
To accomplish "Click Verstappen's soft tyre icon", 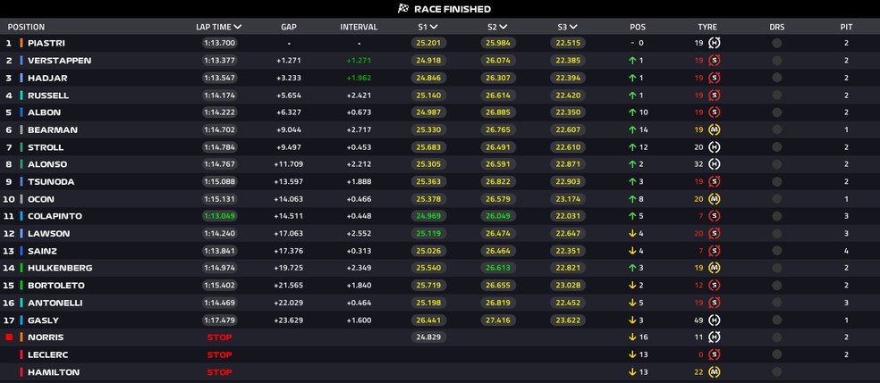I will pyautogui.click(x=715, y=61).
